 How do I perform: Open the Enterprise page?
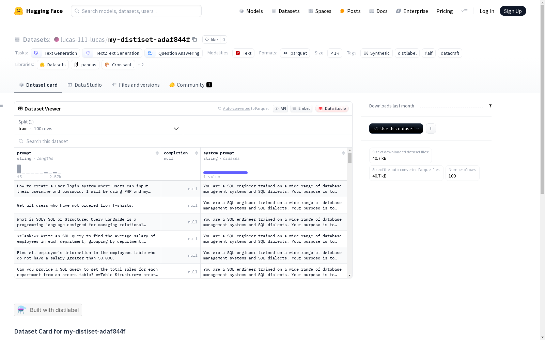click(x=412, y=11)
